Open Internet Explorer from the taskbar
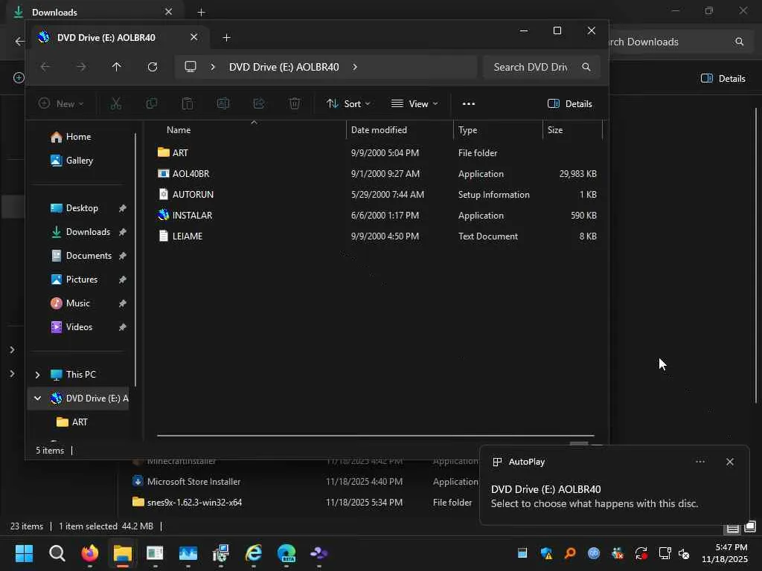The image size is (762, 571). click(254, 553)
